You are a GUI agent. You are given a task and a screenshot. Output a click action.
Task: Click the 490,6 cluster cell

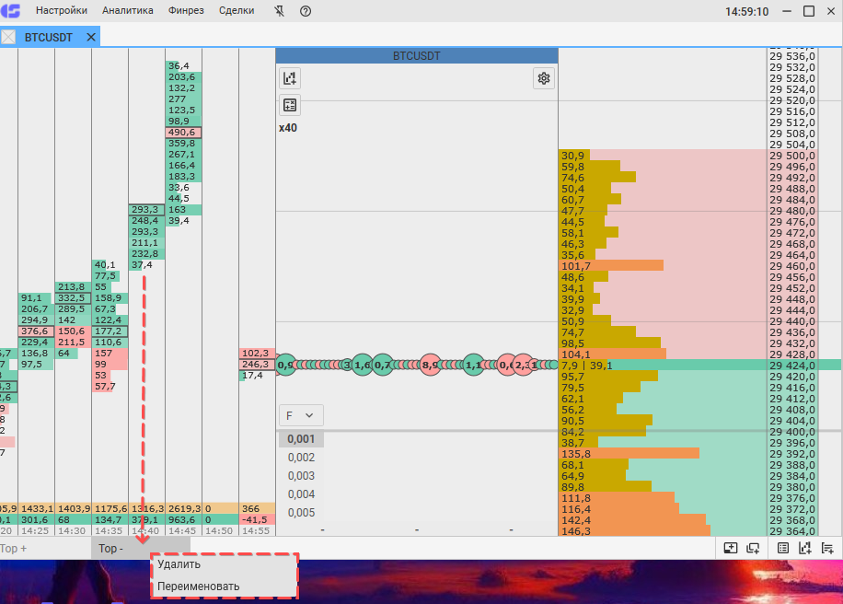183,133
